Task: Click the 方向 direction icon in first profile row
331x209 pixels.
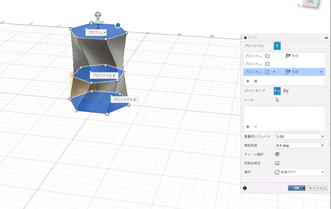Action: coord(288,56)
